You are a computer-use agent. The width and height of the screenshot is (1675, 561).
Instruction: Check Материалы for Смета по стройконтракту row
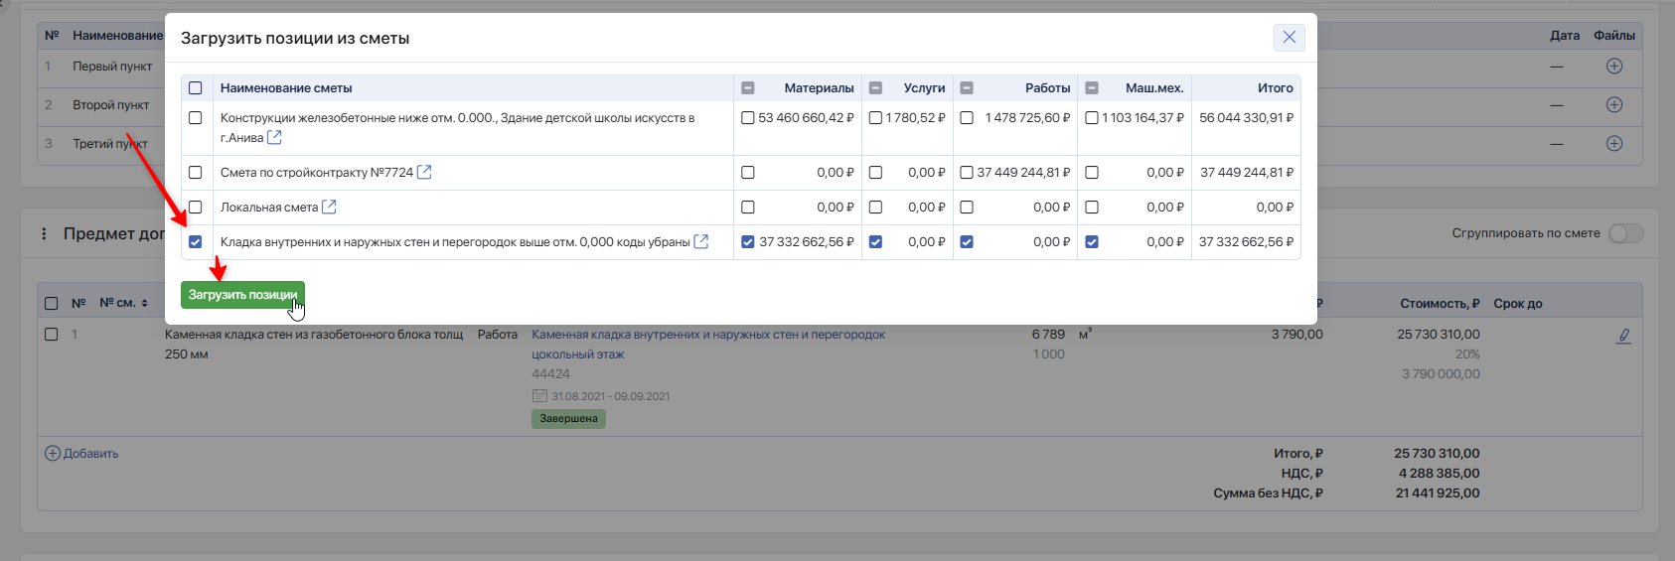coord(748,172)
